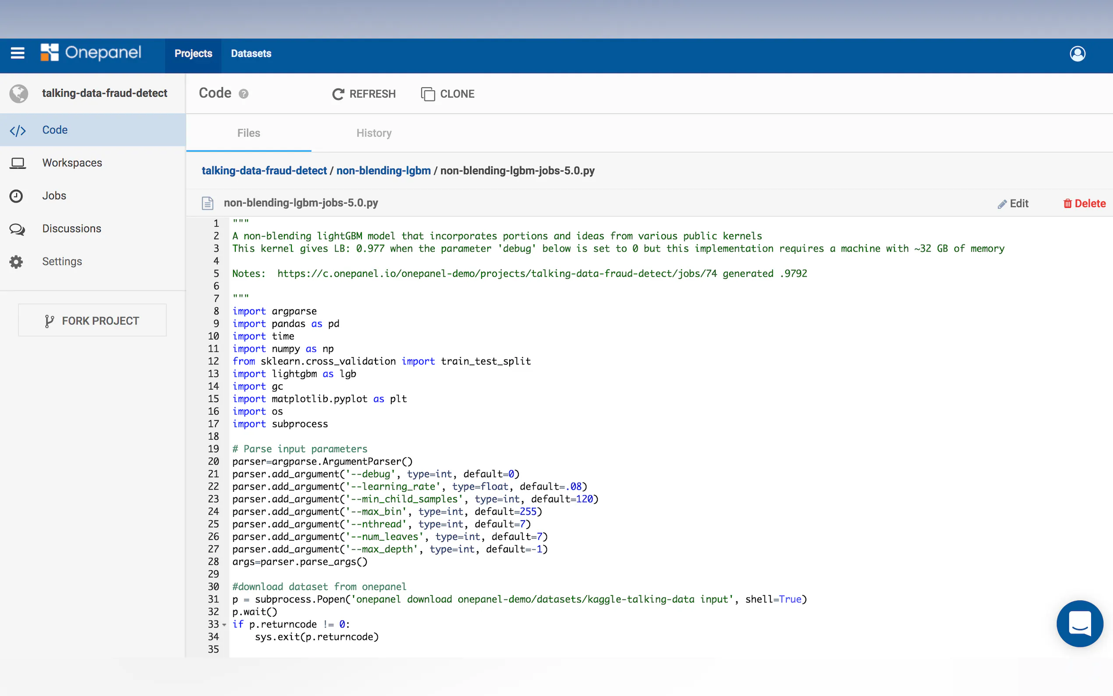Open the Datasets top navigation item
The image size is (1113, 696).
(x=251, y=54)
